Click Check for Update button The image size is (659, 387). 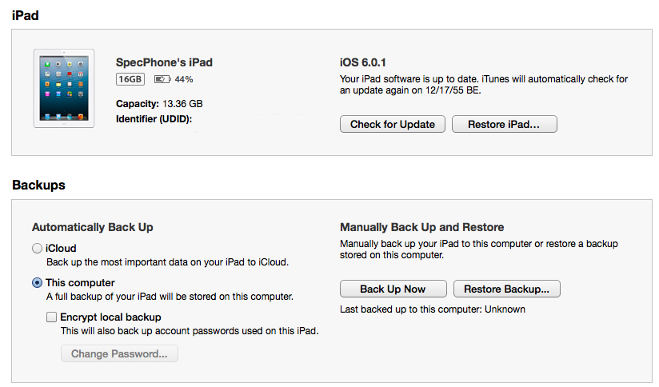393,125
